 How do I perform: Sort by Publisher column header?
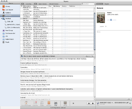tap(75, 6)
